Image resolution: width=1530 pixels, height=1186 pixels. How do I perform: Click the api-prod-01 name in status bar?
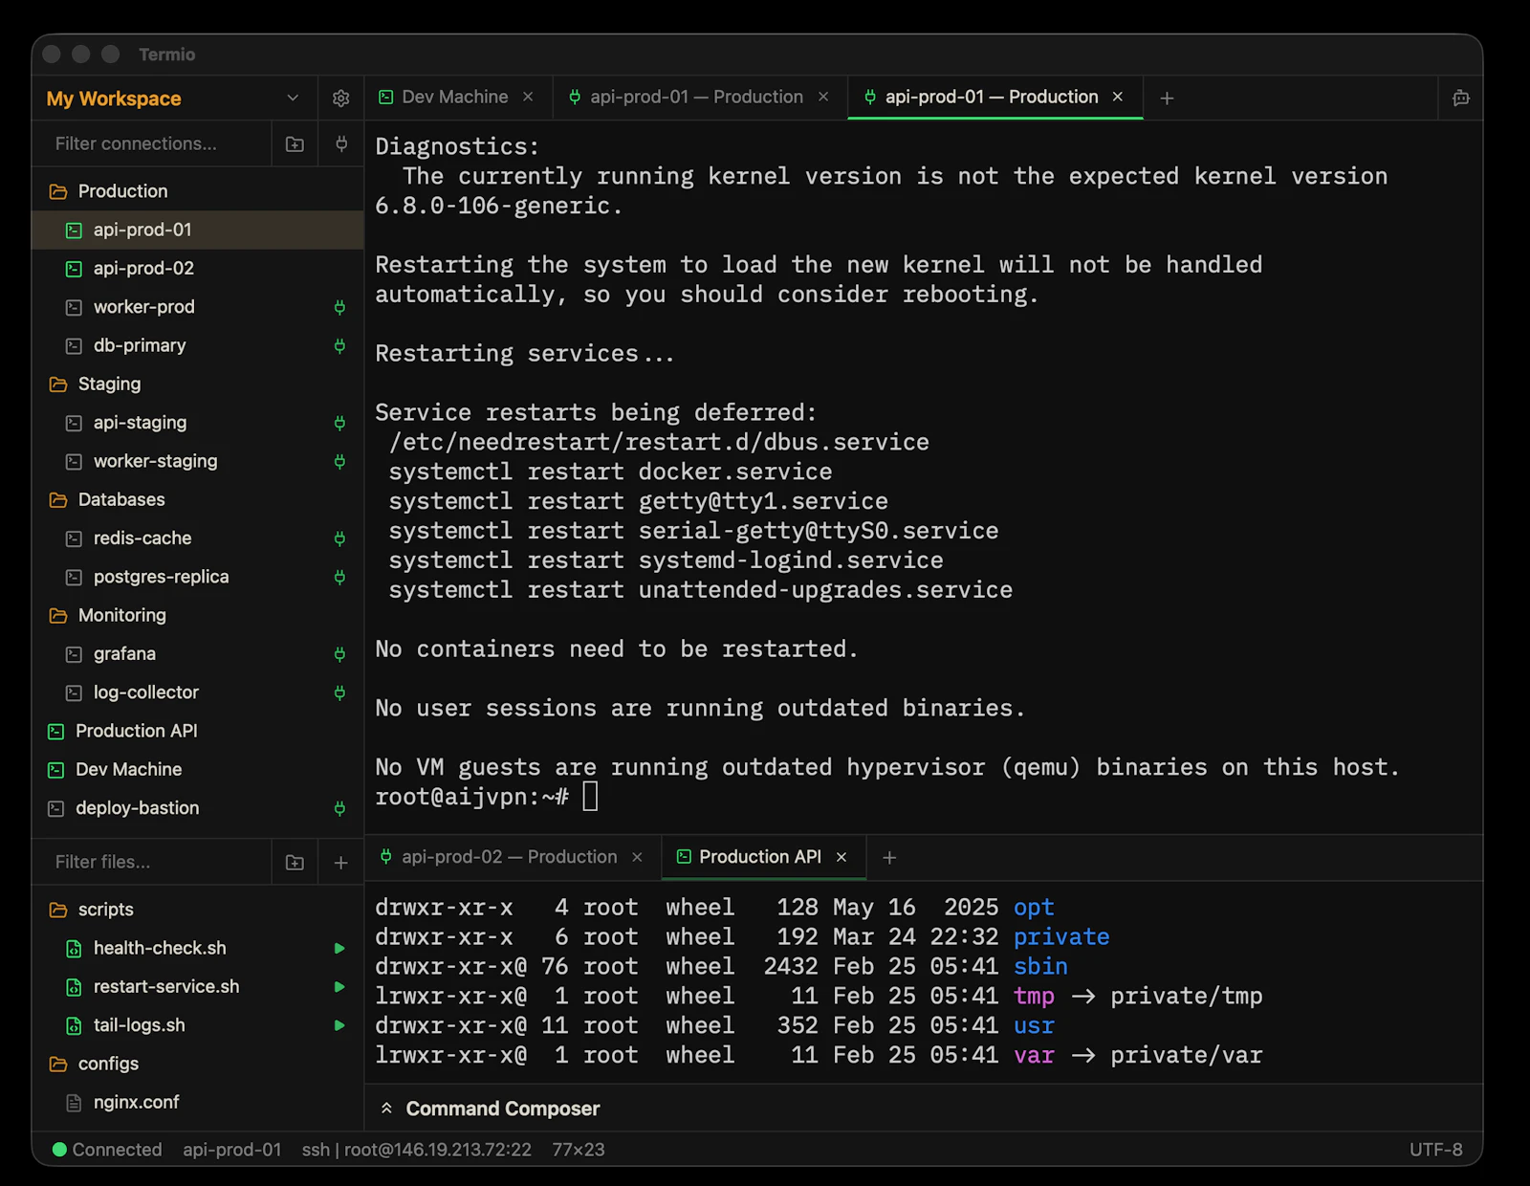[x=231, y=1150]
